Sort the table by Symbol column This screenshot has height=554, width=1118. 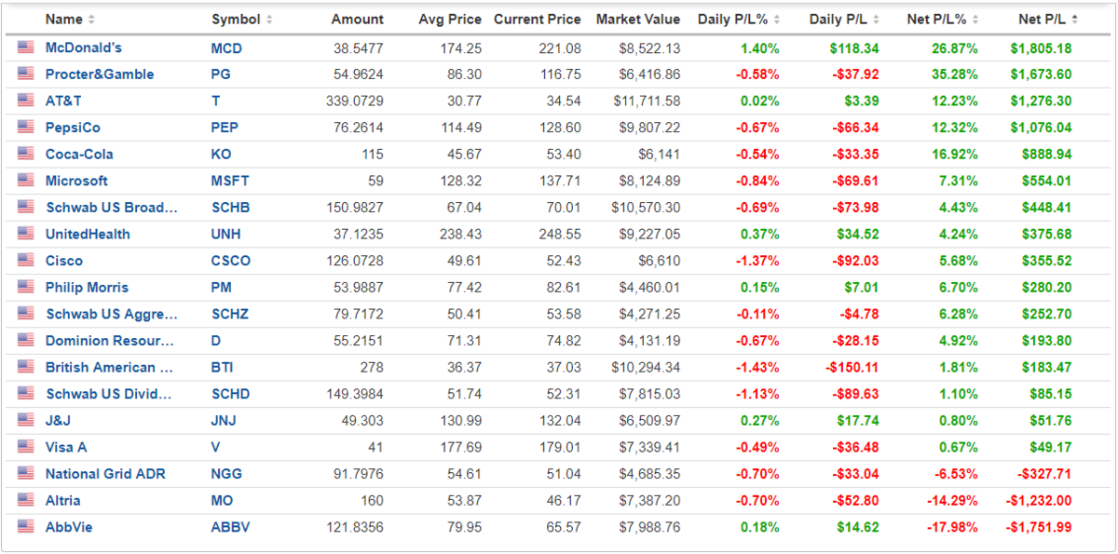click(x=242, y=19)
